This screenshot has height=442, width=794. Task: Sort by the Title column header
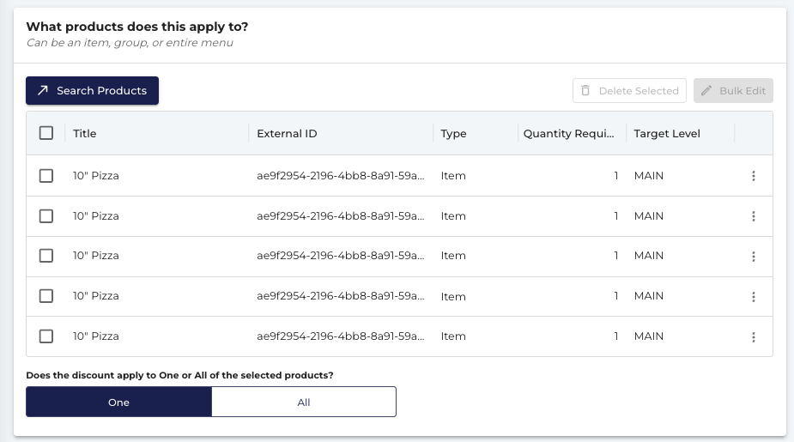click(85, 134)
